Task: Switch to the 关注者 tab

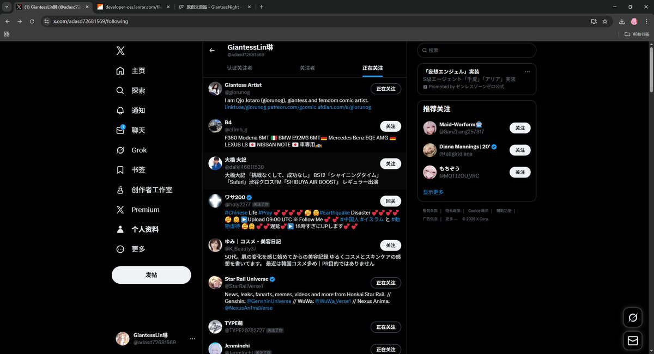Action: [x=307, y=68]
